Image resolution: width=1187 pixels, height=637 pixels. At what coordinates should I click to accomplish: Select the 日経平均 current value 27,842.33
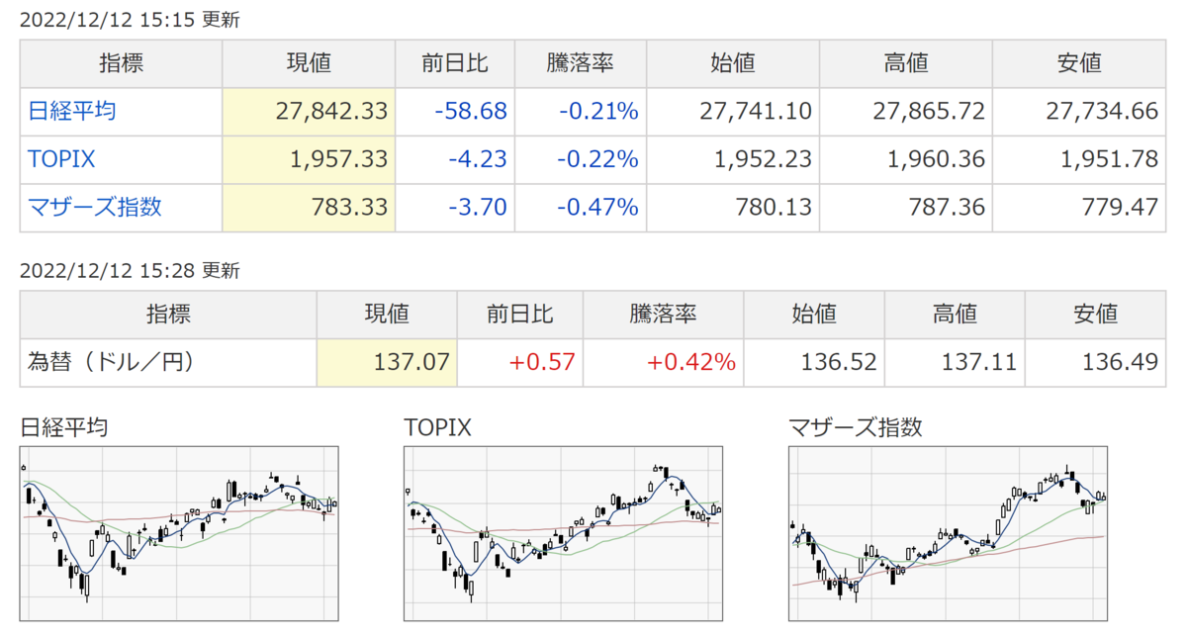click(x=309, y=112)
